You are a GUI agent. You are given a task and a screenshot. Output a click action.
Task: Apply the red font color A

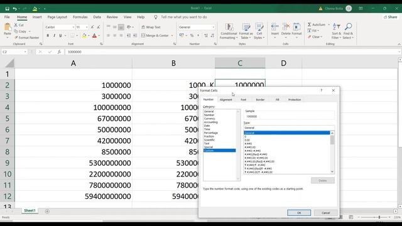coord(94,36)
